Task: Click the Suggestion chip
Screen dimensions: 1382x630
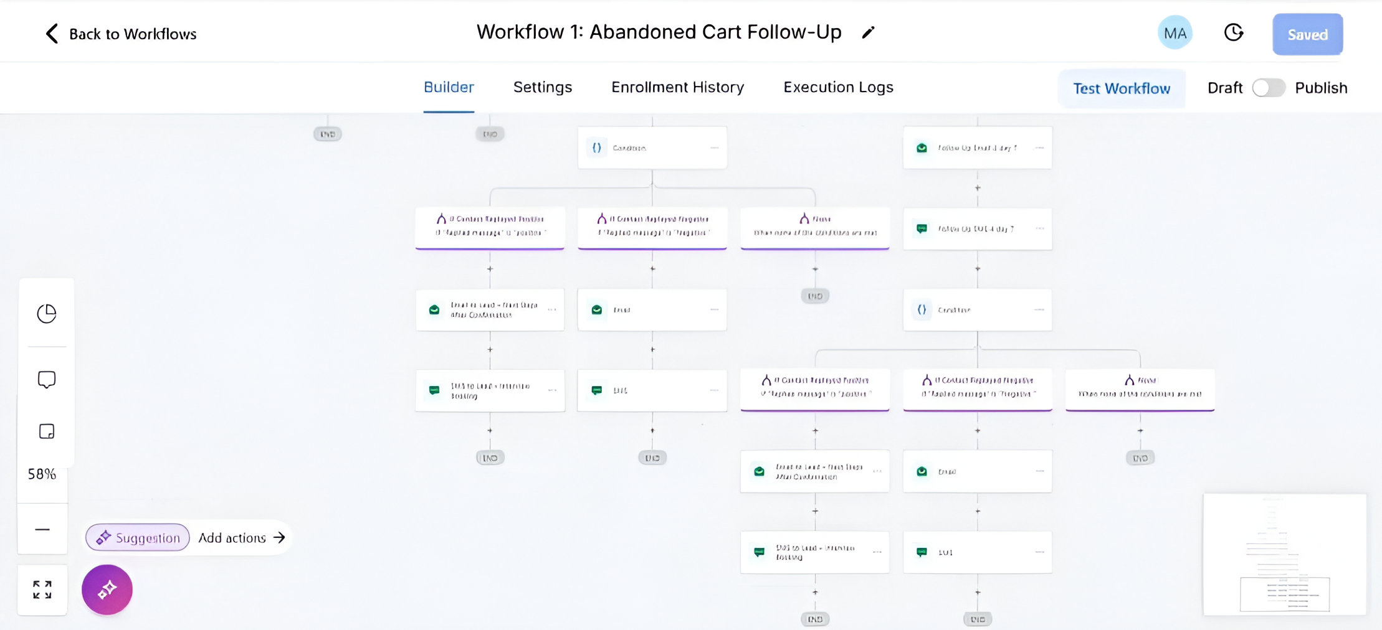Action: [x=138, y=538]
